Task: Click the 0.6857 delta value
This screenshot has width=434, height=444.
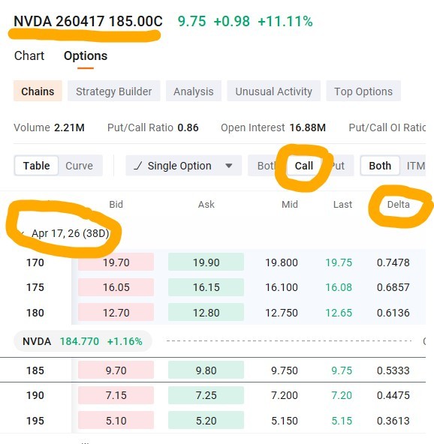Action: click(393, 287)
